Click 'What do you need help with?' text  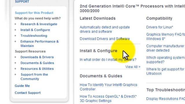tap(38, 18)
